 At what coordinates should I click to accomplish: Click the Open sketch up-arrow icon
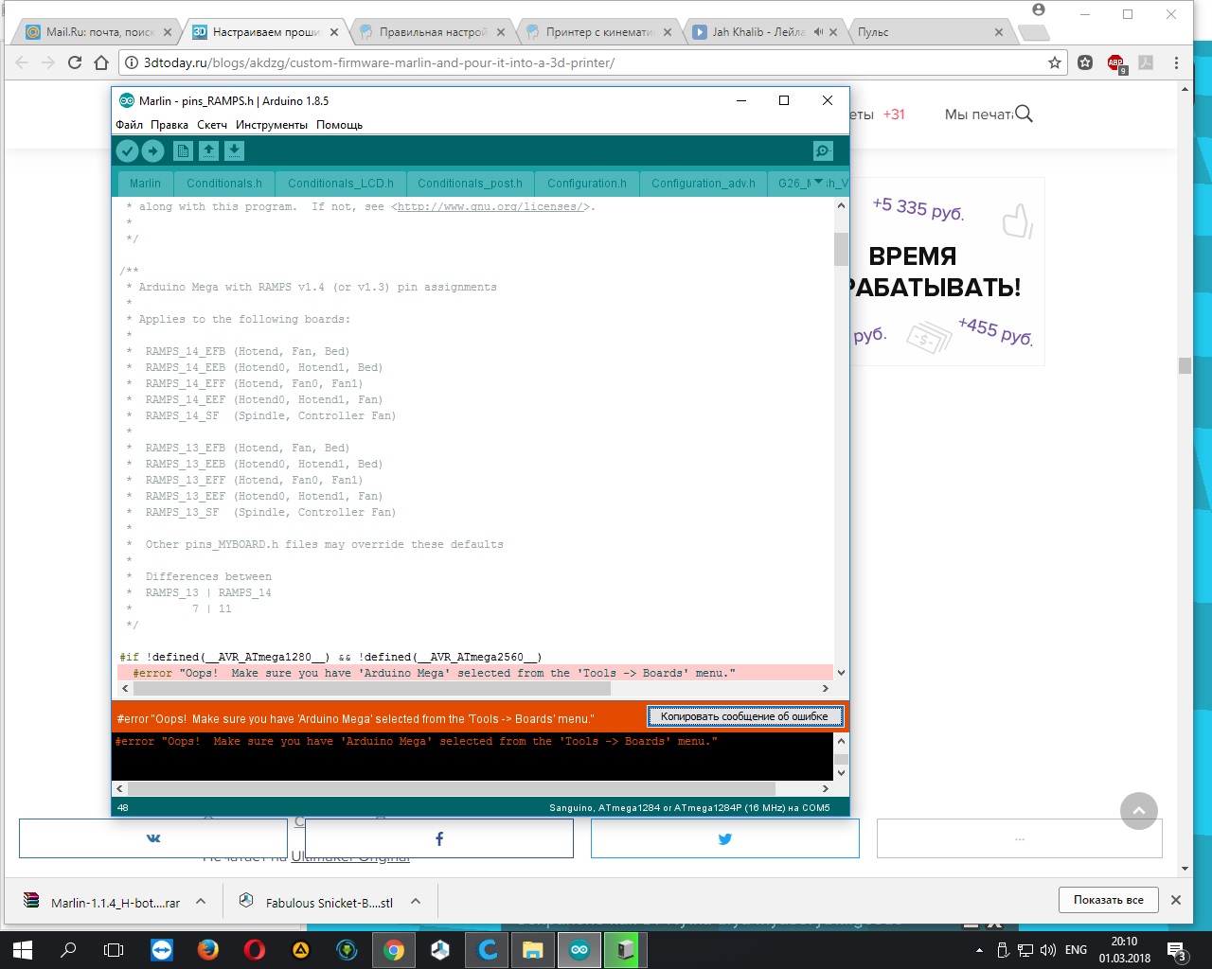click(208, 150)
